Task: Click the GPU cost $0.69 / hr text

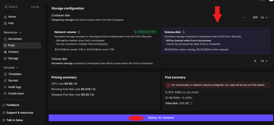Action: coord(64,84)
